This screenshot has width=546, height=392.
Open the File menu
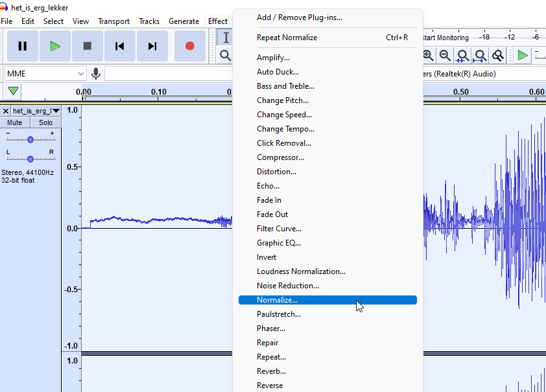click(6, 21)
